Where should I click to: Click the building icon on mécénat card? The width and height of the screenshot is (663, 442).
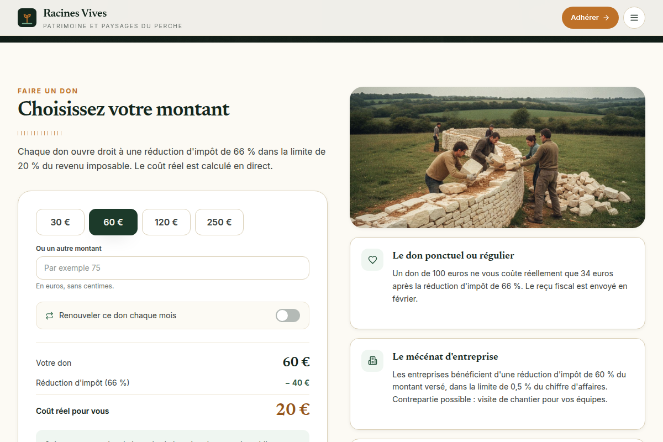372,361
